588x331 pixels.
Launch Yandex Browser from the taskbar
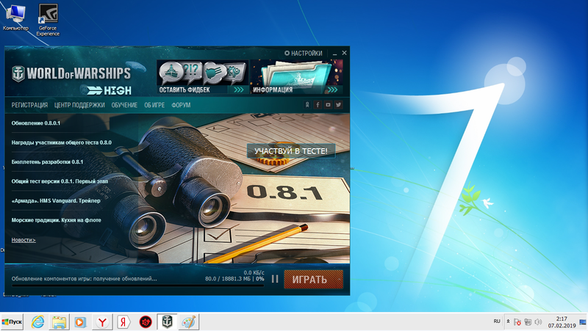coord(102,322)
